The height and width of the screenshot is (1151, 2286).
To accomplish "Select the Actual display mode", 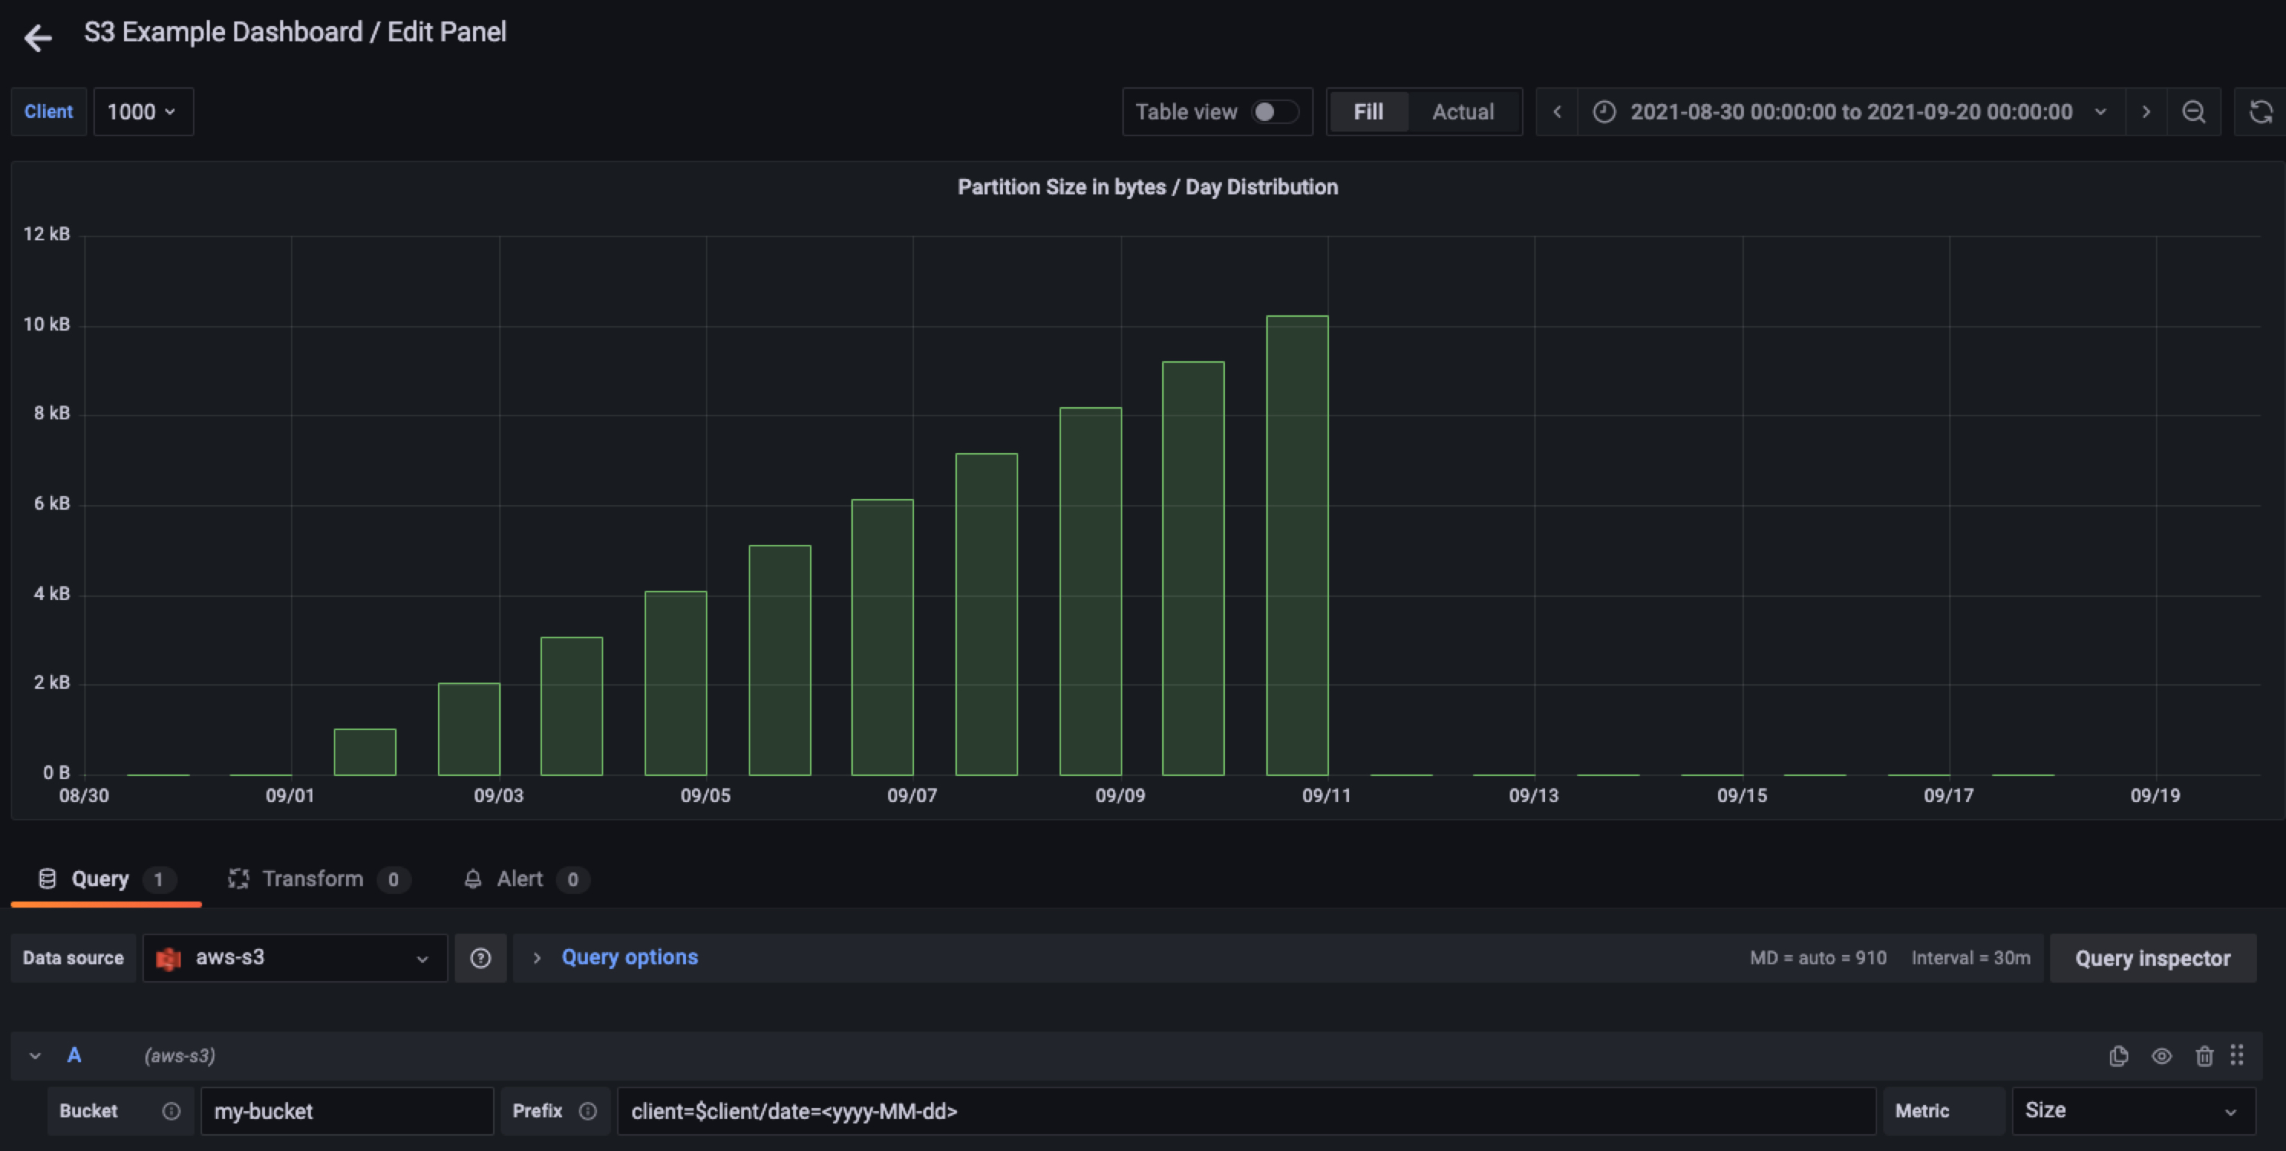I will point(1462,112).
